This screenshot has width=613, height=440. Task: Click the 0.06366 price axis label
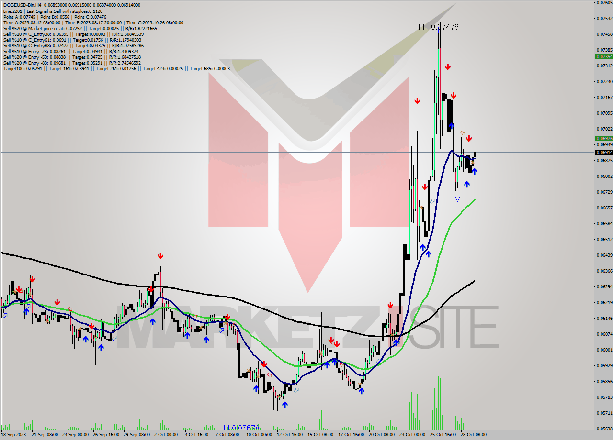604,271
